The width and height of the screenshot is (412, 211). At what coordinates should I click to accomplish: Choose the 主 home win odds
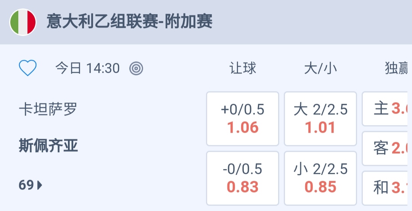tap(387, 109)
